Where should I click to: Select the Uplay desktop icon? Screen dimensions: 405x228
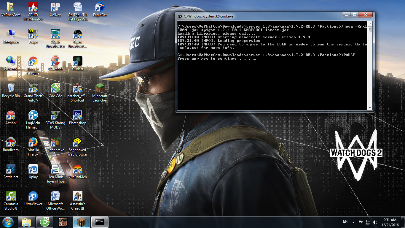(33, 170)
